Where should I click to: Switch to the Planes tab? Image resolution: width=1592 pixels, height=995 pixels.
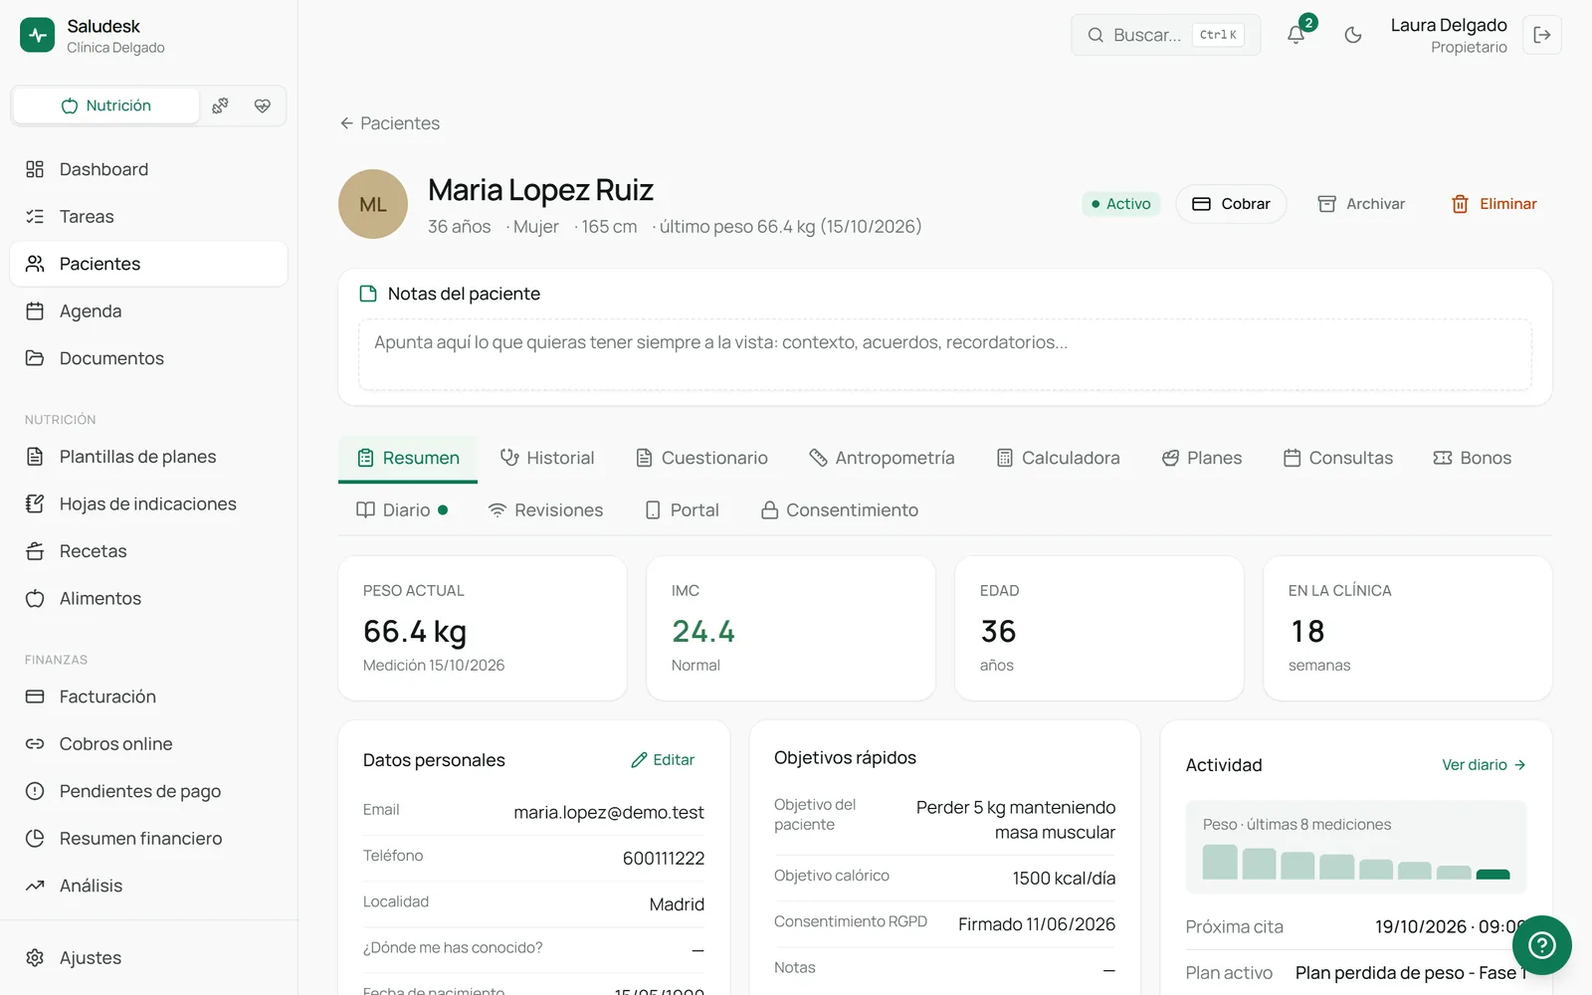1202,458
